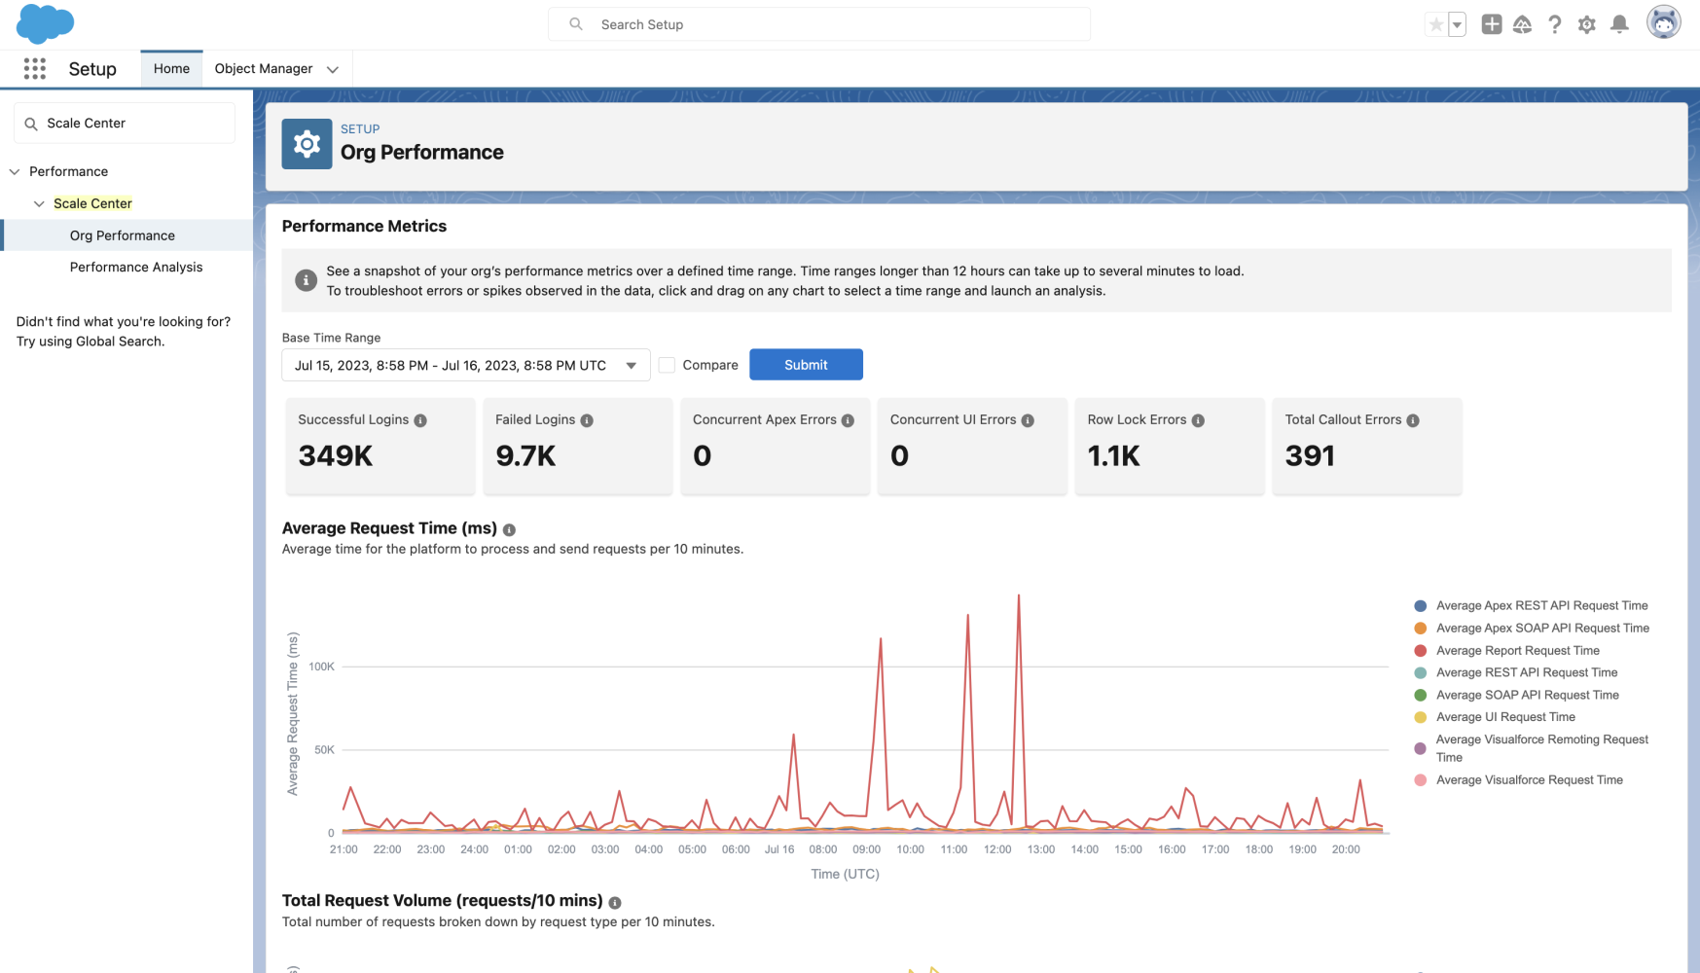Click the Row Lock Errors 1.1K value
Image resolution: width=1700 pixels, height=973 pixels.
1113,455
